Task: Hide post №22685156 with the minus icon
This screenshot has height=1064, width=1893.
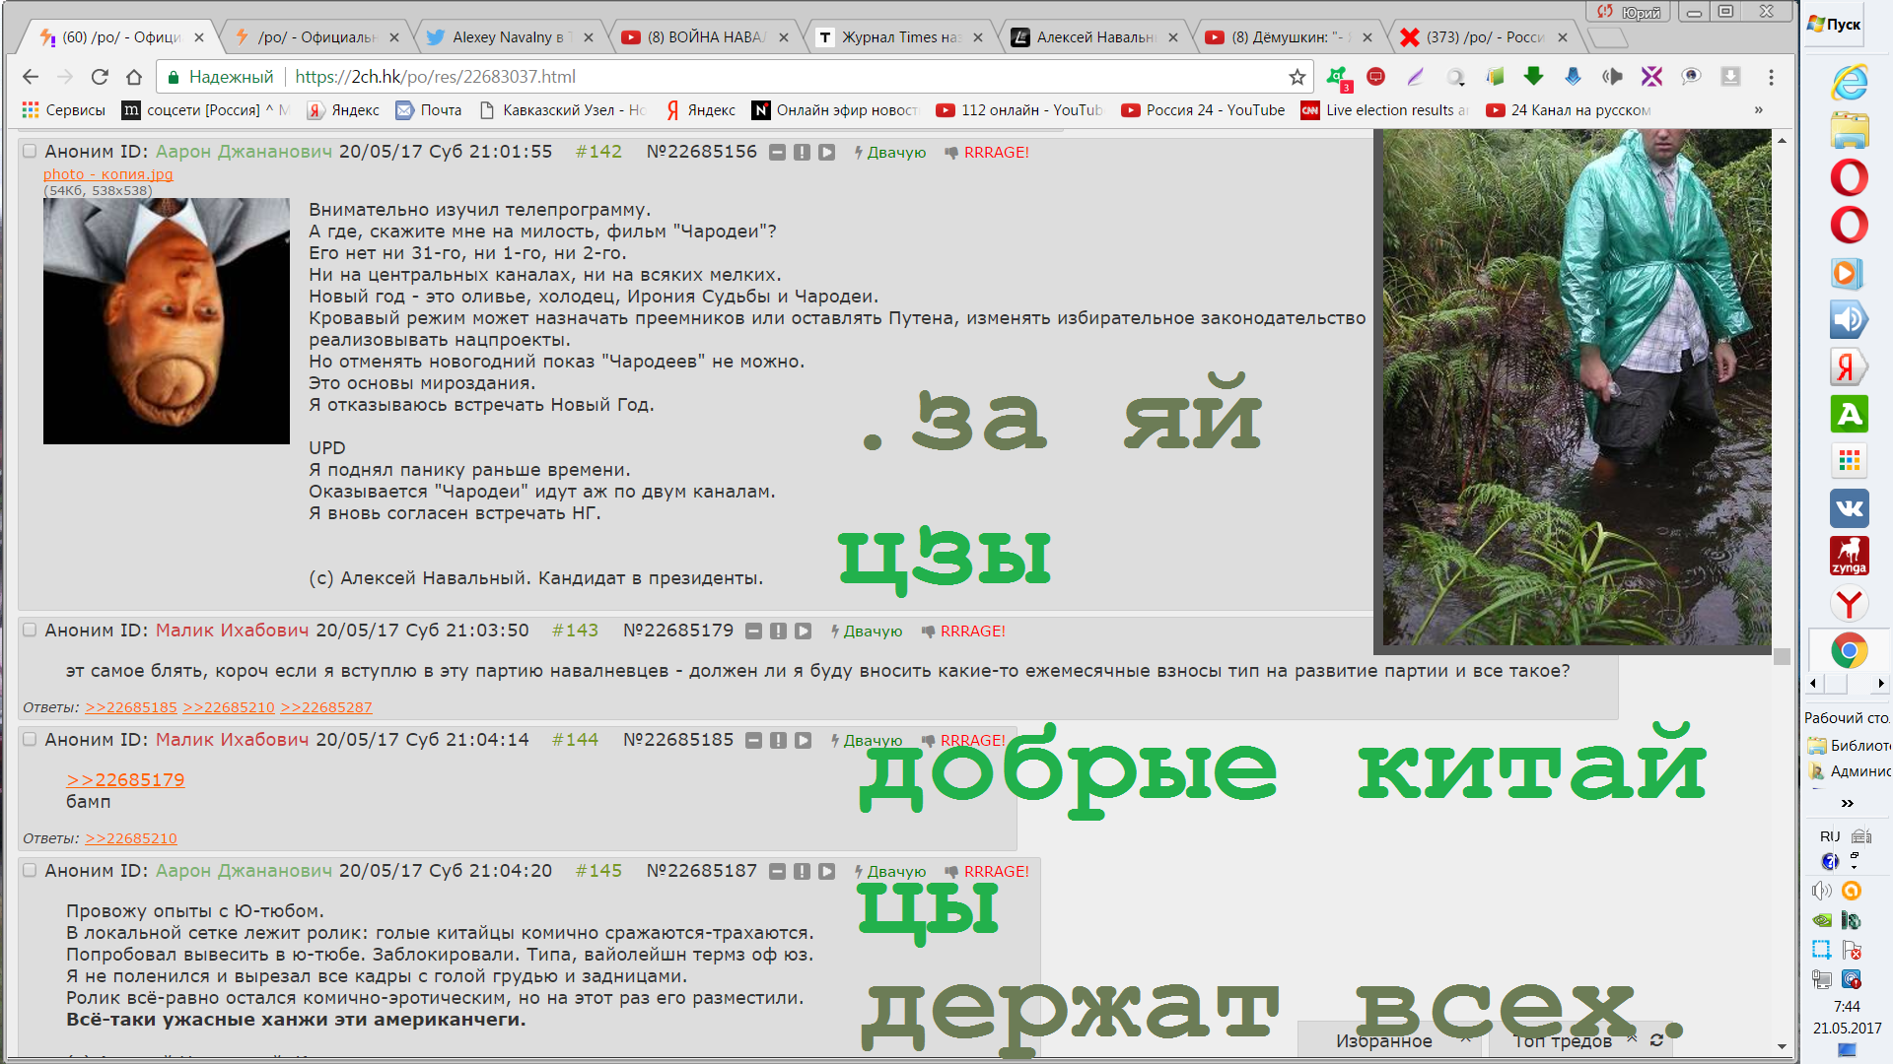Action: click(777, 153)
